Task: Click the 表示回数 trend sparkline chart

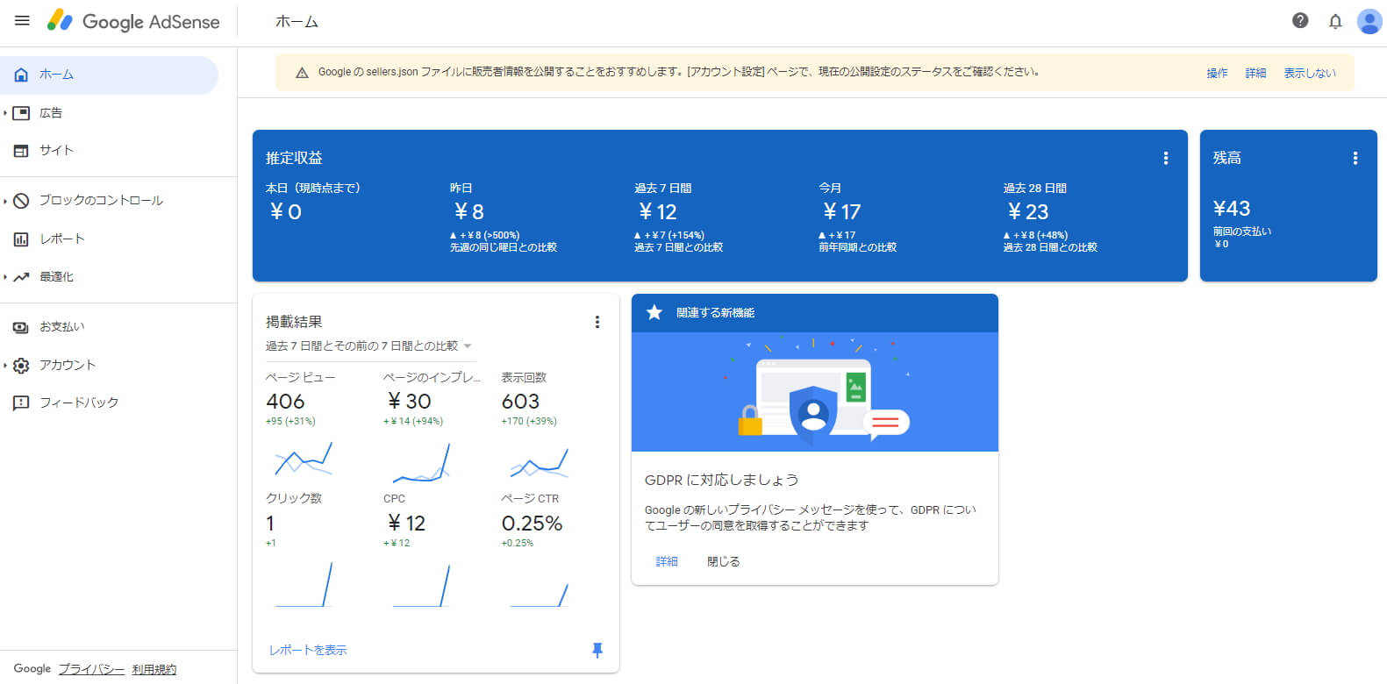Action: (539, 462)
